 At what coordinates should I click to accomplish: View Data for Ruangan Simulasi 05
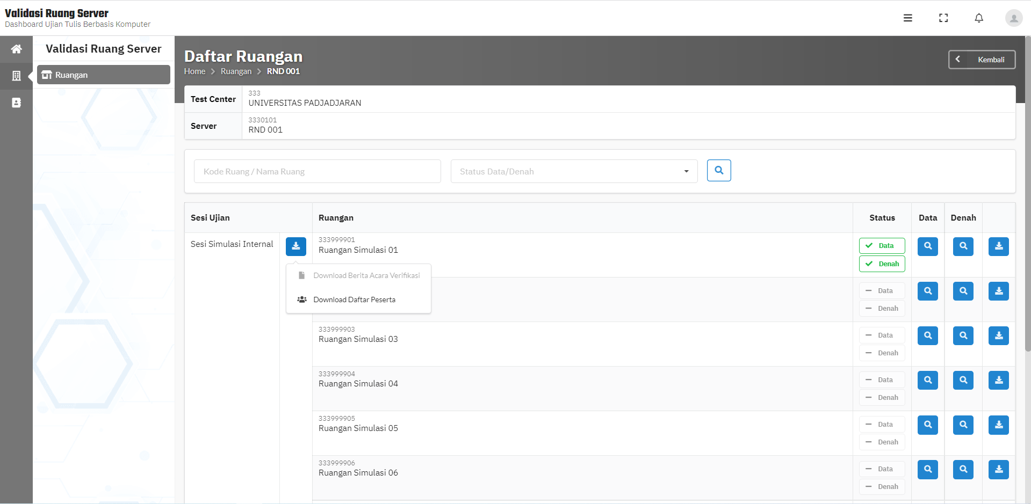tap(927, 425)
